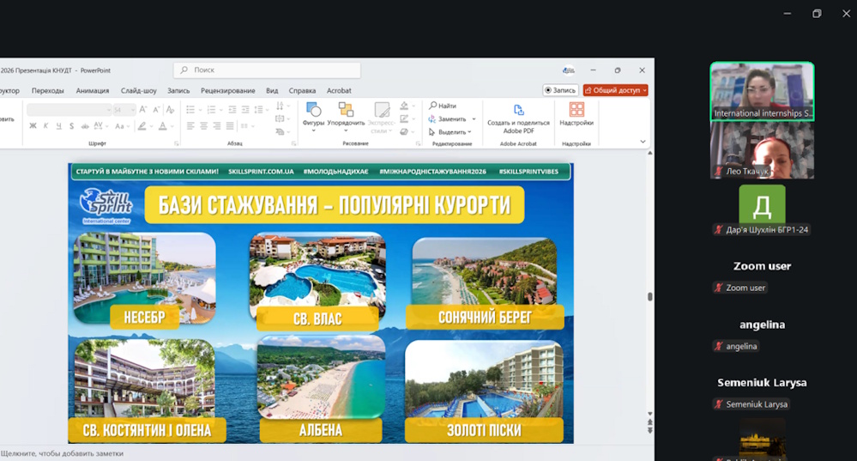This screenshot has height=461, width=857.
Task: Switch to the Слайд-шоу tab
Action: (139, 90)
